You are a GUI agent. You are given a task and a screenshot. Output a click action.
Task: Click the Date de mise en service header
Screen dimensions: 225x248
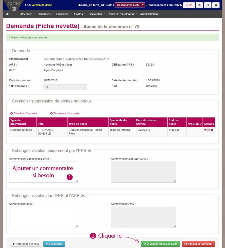pyautogui.click(x=151, y=122)
